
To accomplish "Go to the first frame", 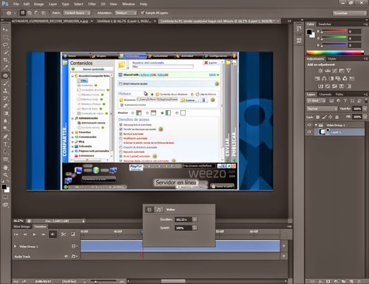I will (x=16, y=234).
